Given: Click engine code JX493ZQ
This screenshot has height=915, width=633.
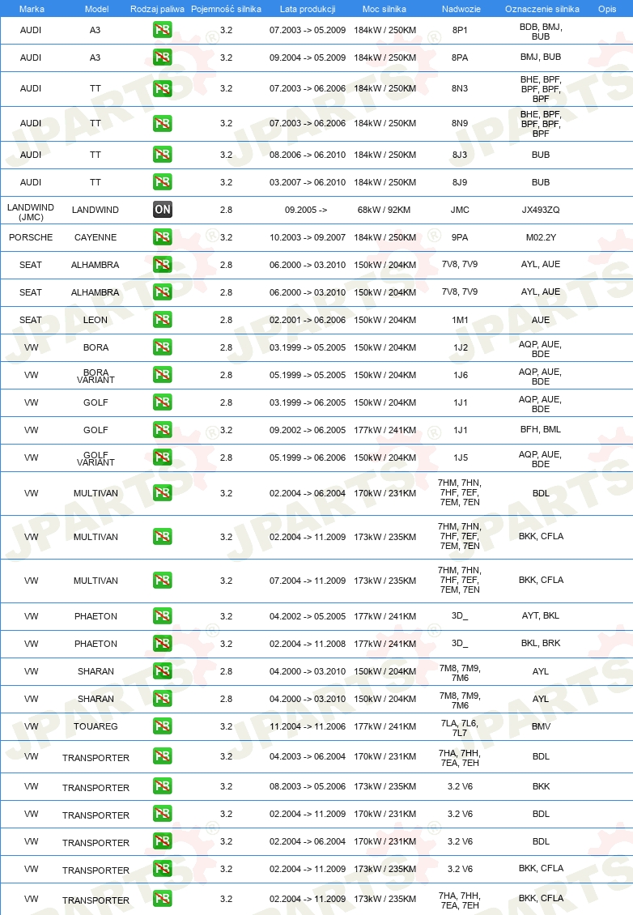Looking at the screenshot, I should click(541, 210).
